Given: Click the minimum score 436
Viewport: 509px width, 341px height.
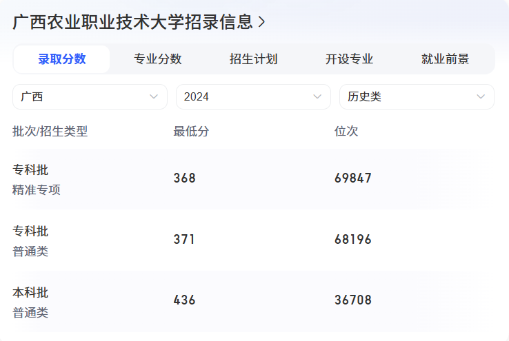Looking at the screenshot, I should (184, 300).
